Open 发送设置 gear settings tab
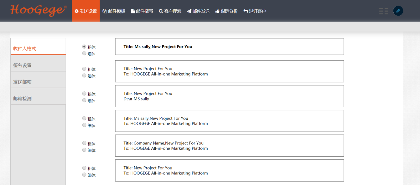The width and height of the screenshot is (420, 185). [86, 11]
